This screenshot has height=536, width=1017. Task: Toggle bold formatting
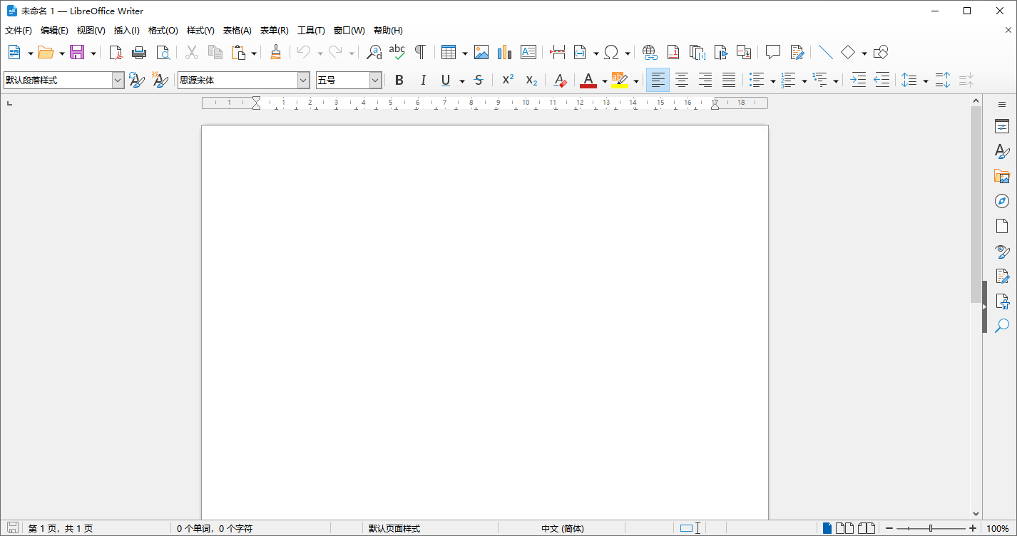coord(399,80)
